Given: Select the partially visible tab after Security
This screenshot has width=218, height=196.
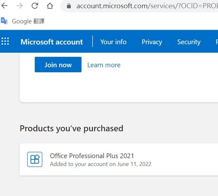Looking at the screenshot, I should (x=217, y=42).
